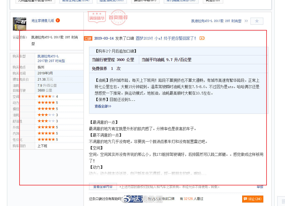The height and width of the screenshot is (206, 285).
Task: Click the 操控 five-star rating
Action: [x=46, y=109]
